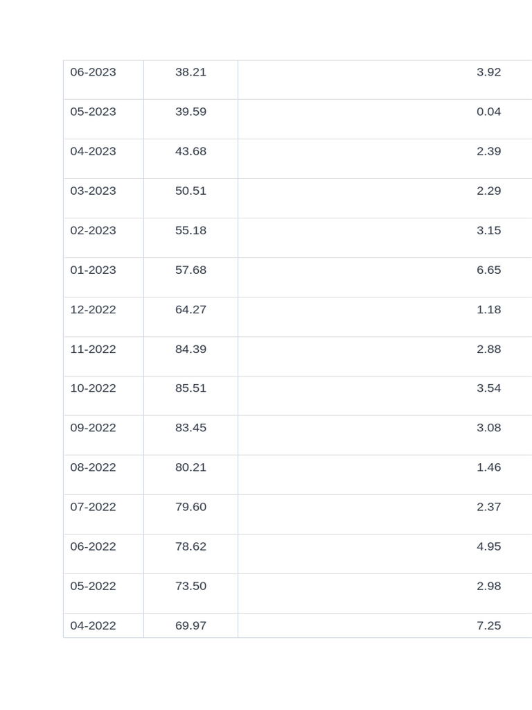
Task: Select the 6.65 value in the 01-2023 row
Action: 488,270
